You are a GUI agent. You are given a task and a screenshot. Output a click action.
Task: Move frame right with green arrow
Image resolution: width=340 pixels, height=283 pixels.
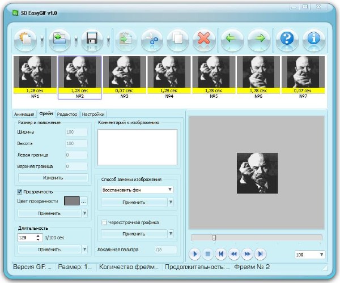coord(258,41)
